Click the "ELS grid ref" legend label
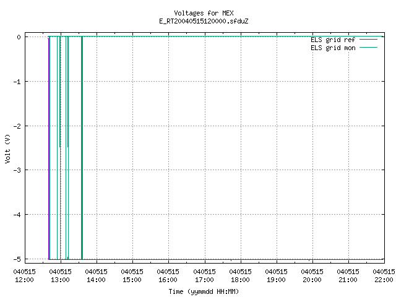The width and height of the screenshot is (396, 297). 333,40
